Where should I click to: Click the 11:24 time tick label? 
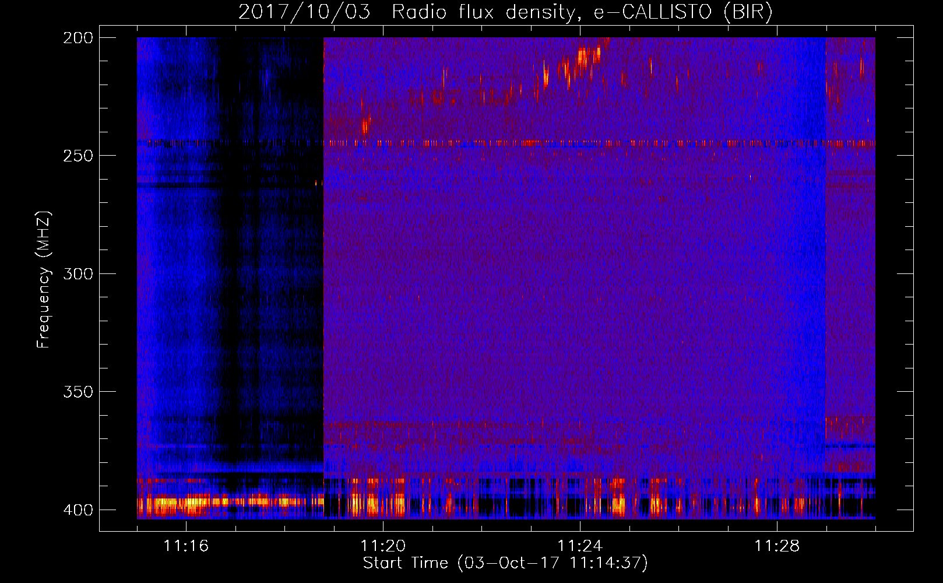click(x=580, y=546)
